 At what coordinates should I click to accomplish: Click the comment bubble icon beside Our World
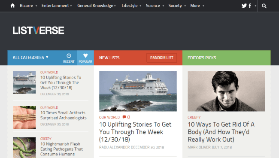124,117
